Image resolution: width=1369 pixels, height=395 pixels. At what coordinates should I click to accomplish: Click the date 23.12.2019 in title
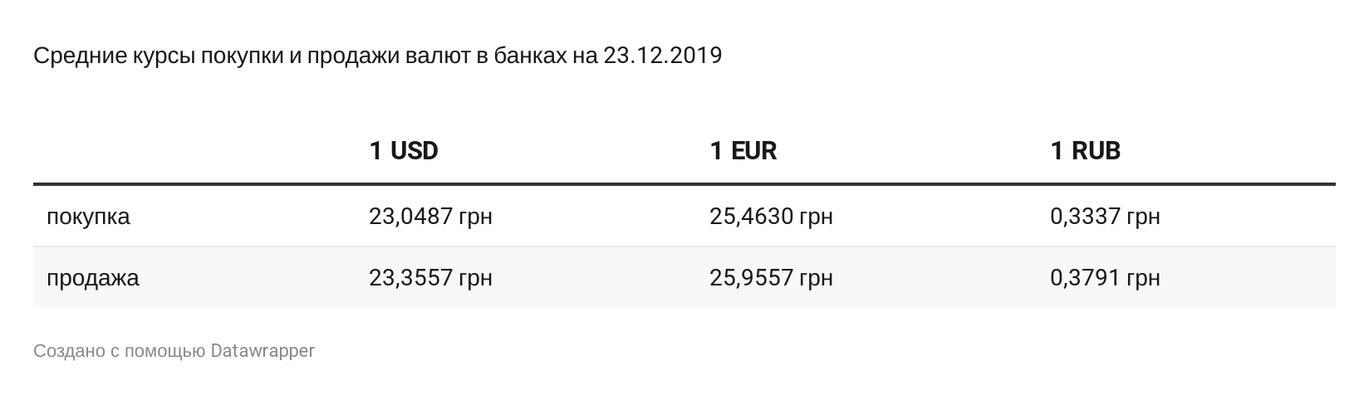pyautogui.click(x=662, y=56)
